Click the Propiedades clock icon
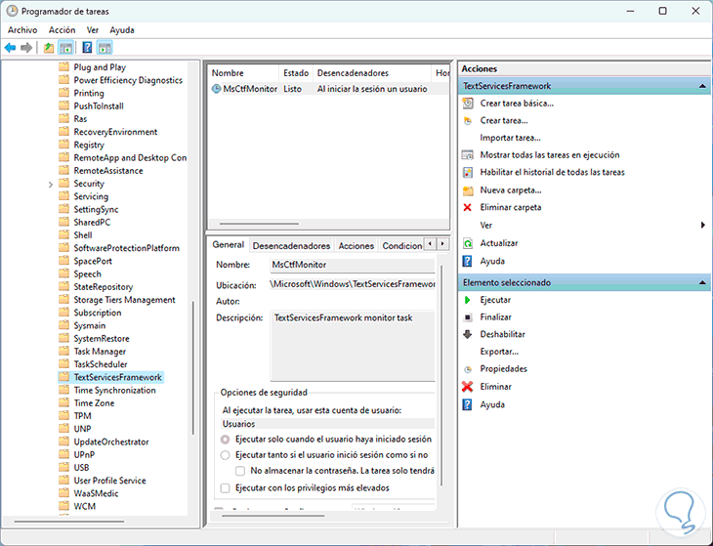The height and width of the screenshot is (546, 713). pyautogui.click(x=468, y=369)
